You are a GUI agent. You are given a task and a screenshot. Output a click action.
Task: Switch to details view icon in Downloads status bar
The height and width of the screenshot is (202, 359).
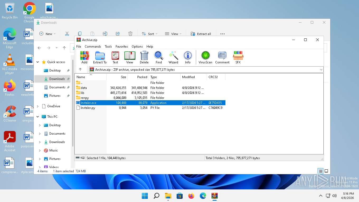pos(320,171)
